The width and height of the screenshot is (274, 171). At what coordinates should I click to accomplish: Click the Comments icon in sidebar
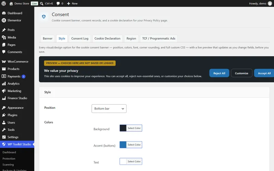tap(4, 52)
